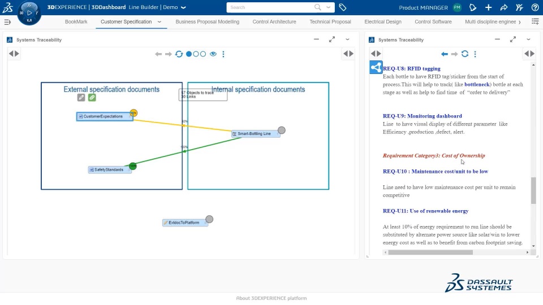Minimize the left Systems Traceability widget
Viewport: 543px width, 305px height.
tap(316, 40)
